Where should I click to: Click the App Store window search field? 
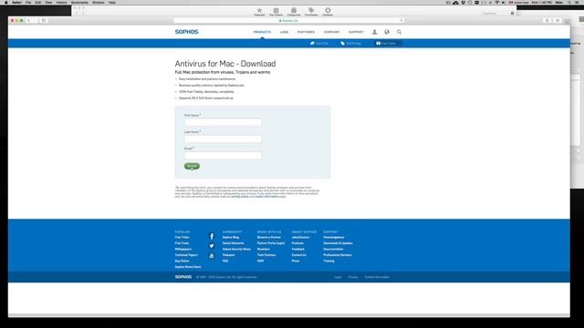point(497,13)
